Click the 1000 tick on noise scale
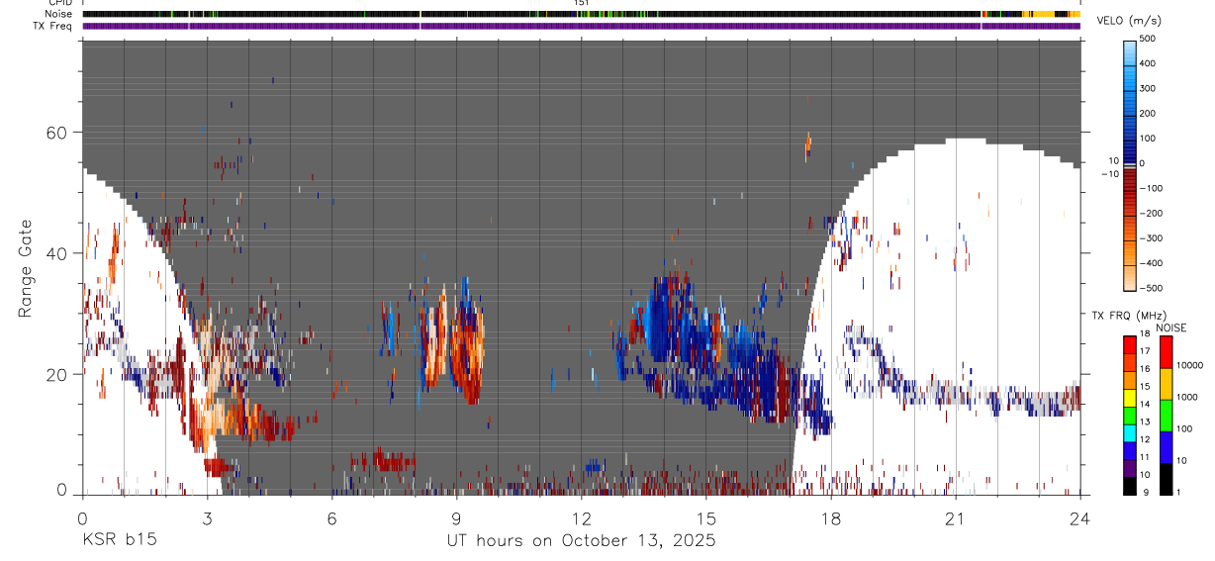Screen dimensions: 1215x561 tap(1188, 398)
